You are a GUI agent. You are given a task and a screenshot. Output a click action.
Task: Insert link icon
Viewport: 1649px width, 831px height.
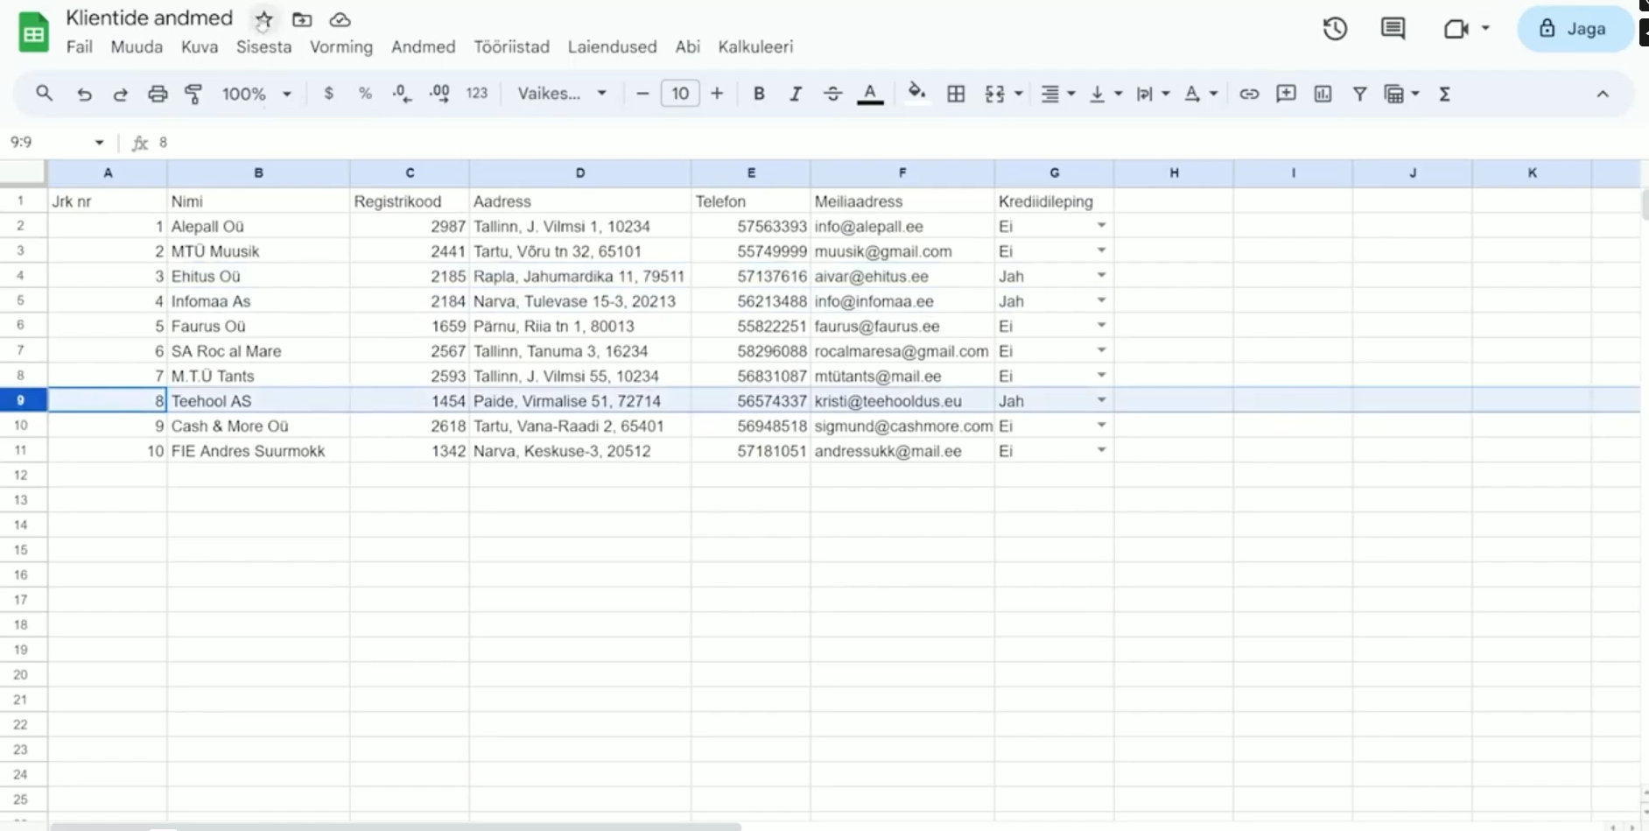click(1249, 94)
